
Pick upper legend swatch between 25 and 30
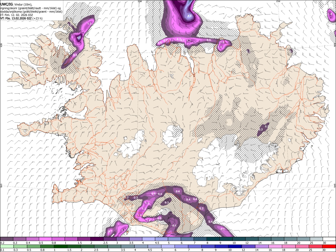click(x=317, y=239)
